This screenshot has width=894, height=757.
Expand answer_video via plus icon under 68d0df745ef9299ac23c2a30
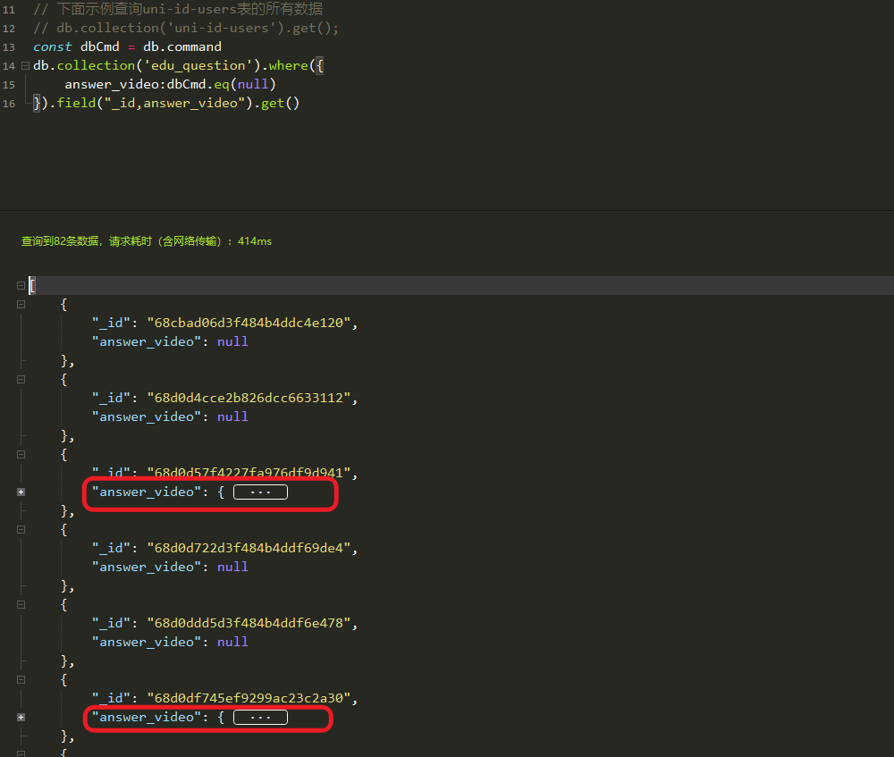(x=21, y=718)
